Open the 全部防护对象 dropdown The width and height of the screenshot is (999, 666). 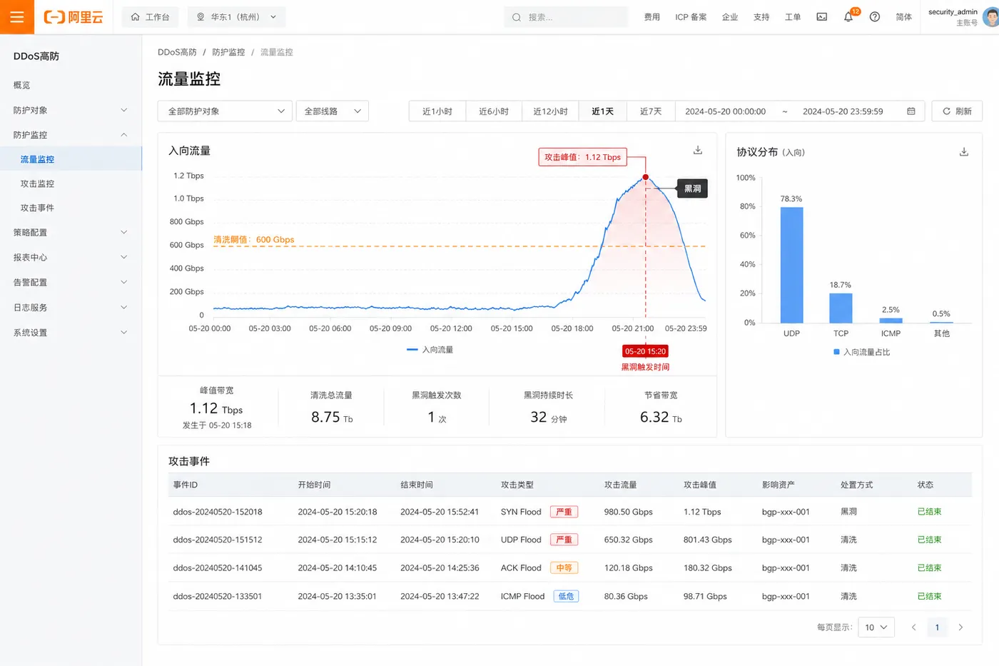(x=225, y=111)
